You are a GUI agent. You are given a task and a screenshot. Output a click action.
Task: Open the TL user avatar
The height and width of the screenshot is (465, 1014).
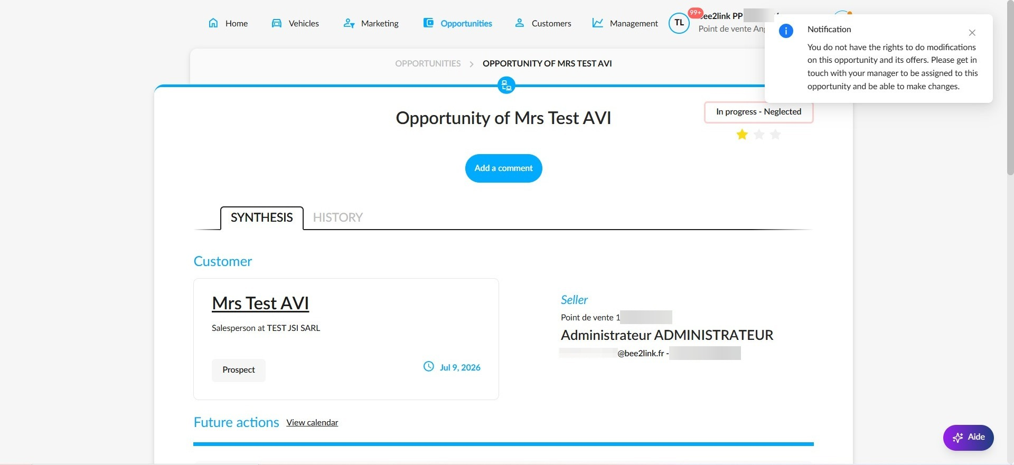click(679, 23)
